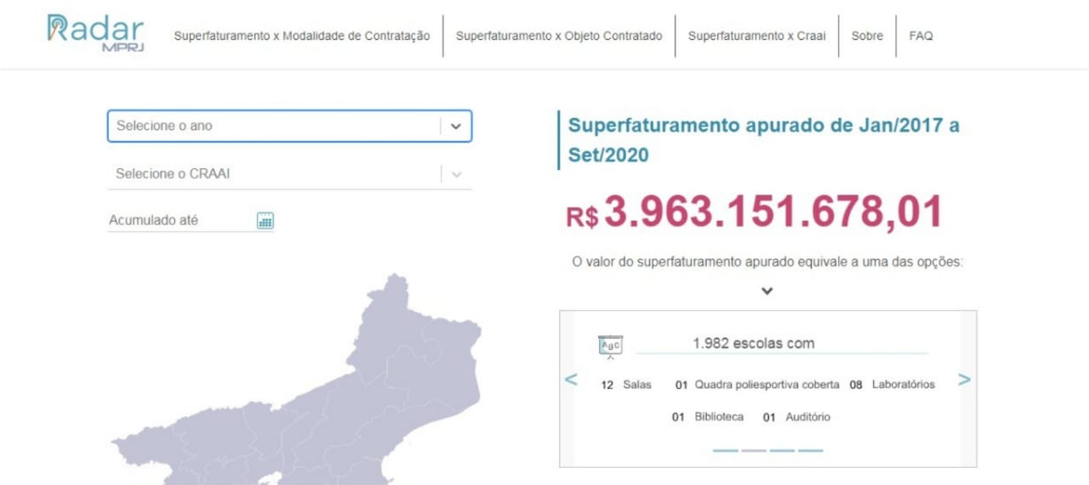Viewport: 1089px width, 485px height.
Task: Open Superfaturamento x Modalidade de Contratação menu
Action: tap(302, 36)
